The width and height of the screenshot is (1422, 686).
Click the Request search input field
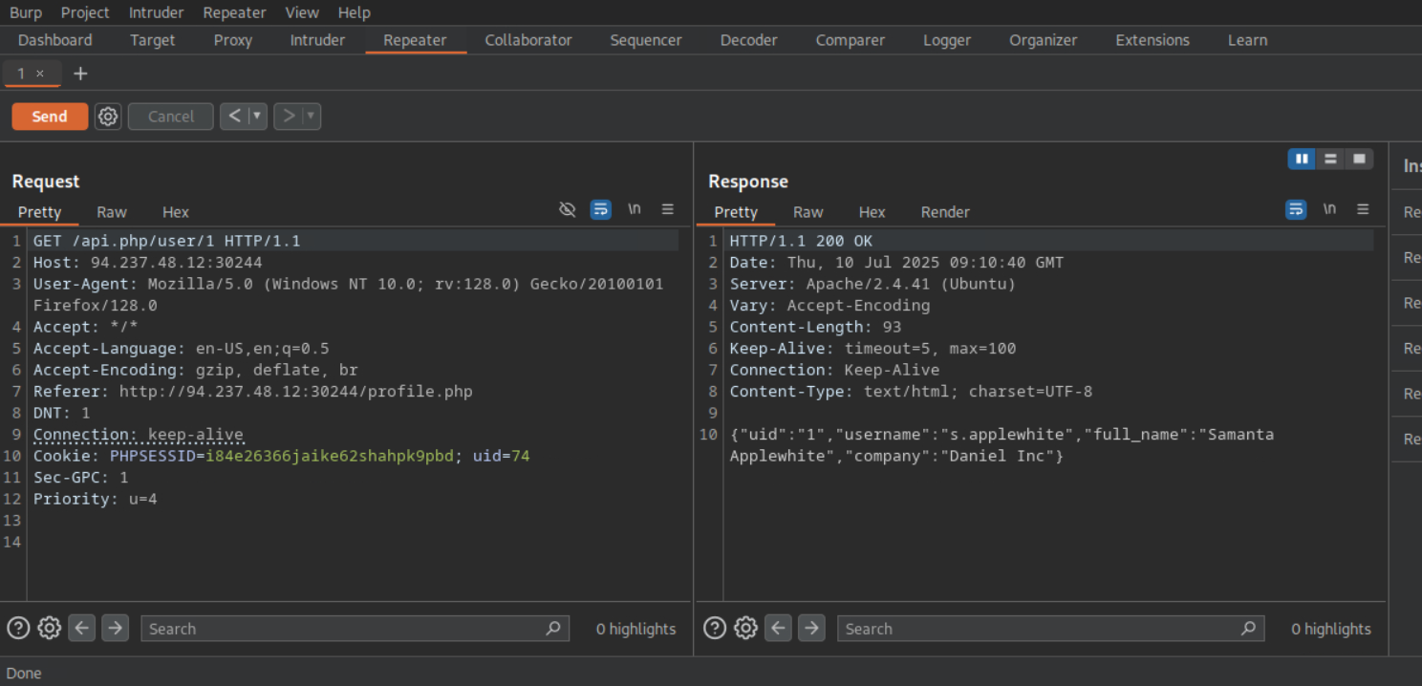coord(344,629)
